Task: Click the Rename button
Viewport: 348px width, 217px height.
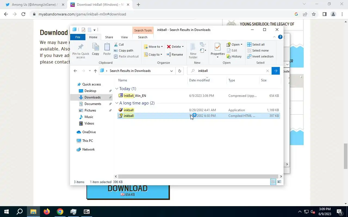Action: tap(175, 55)
